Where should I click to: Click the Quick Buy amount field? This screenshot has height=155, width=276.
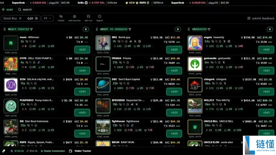pyautogui.click(x=30, y=18)
